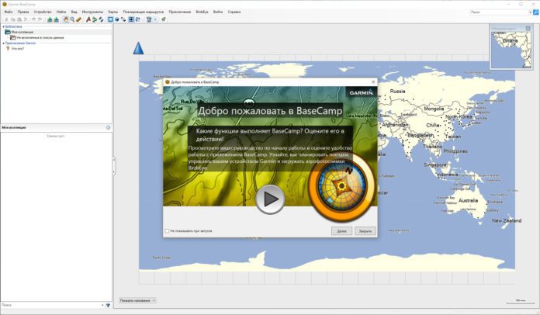This screenshot has width=540, height=315.
Task: Open the Файл menu
Action: pos(9,12)
